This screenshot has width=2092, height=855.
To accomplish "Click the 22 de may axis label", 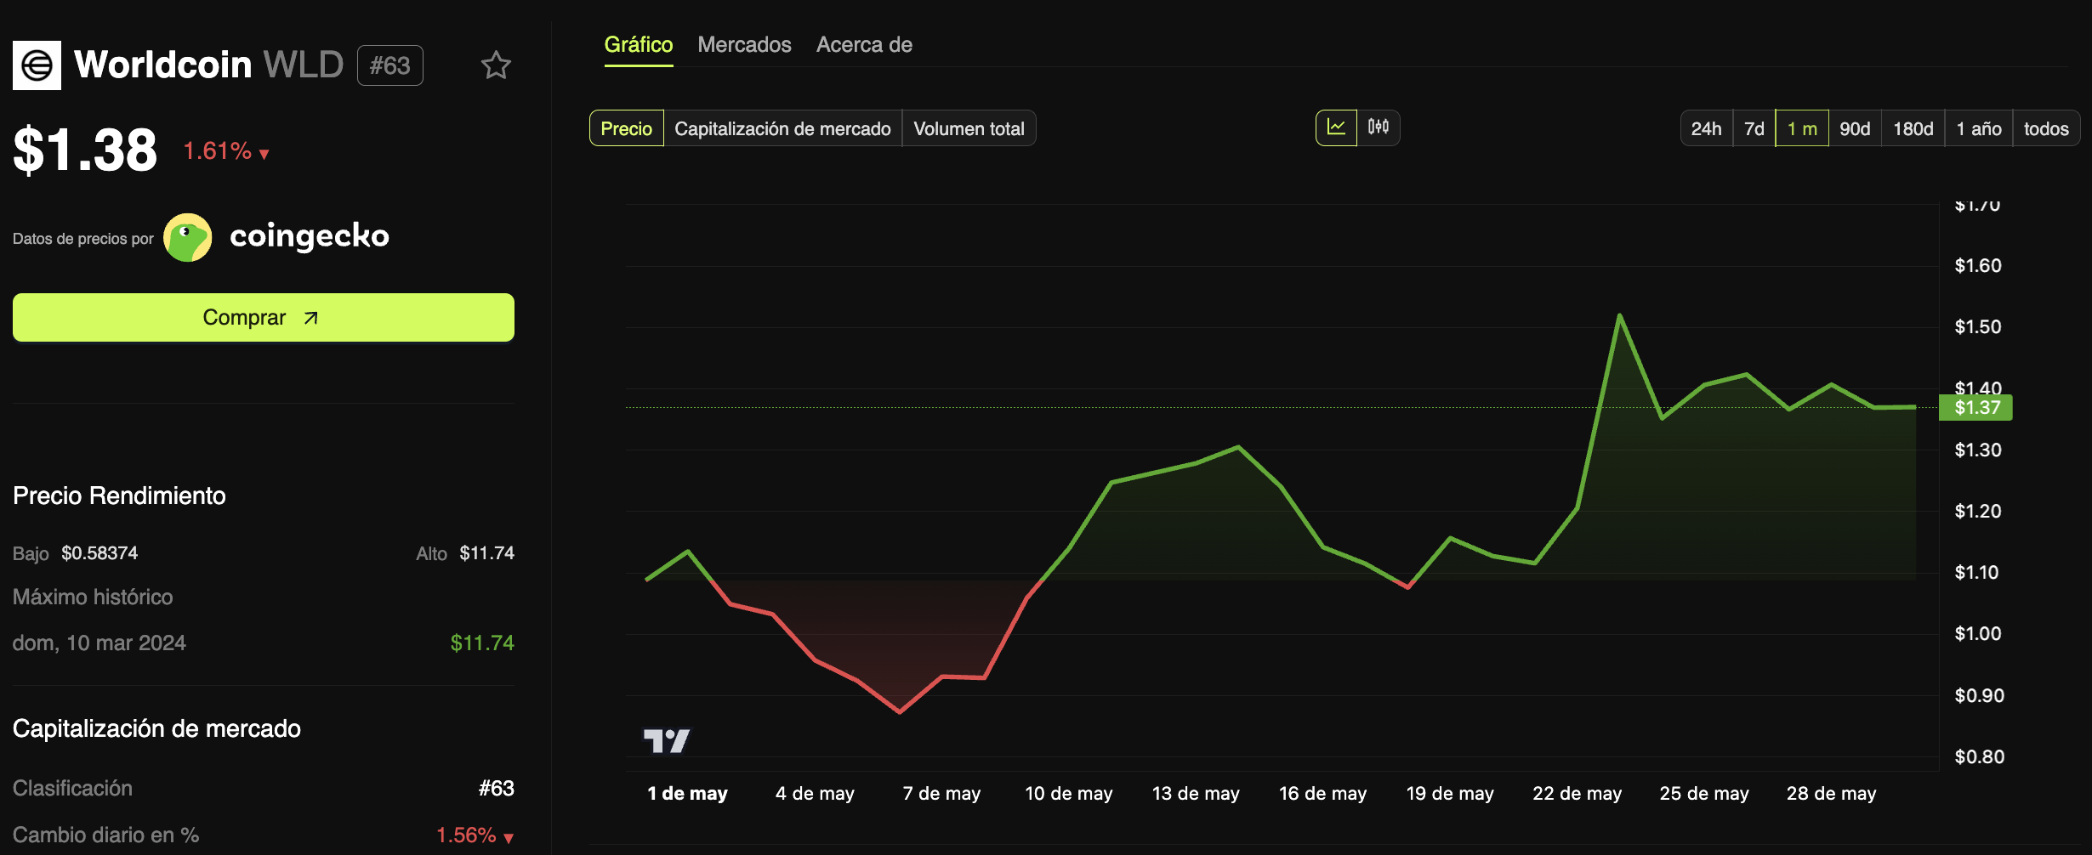I will pos(1578,794).
